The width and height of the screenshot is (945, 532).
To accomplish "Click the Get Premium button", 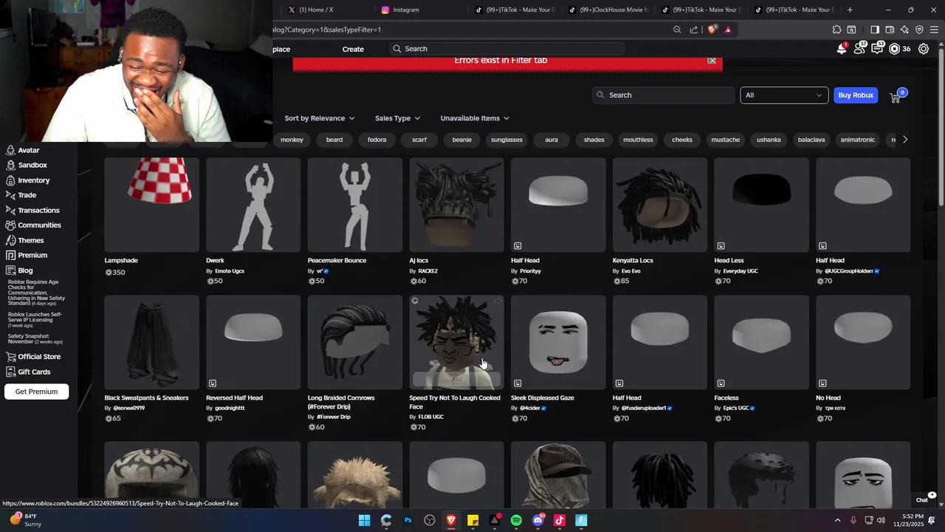I will [36, 392].
